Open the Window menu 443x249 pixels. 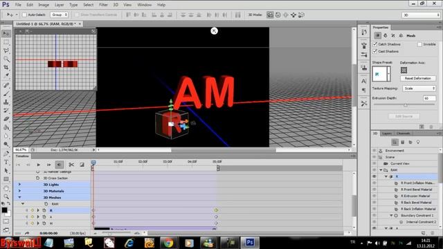coord(145,5)
